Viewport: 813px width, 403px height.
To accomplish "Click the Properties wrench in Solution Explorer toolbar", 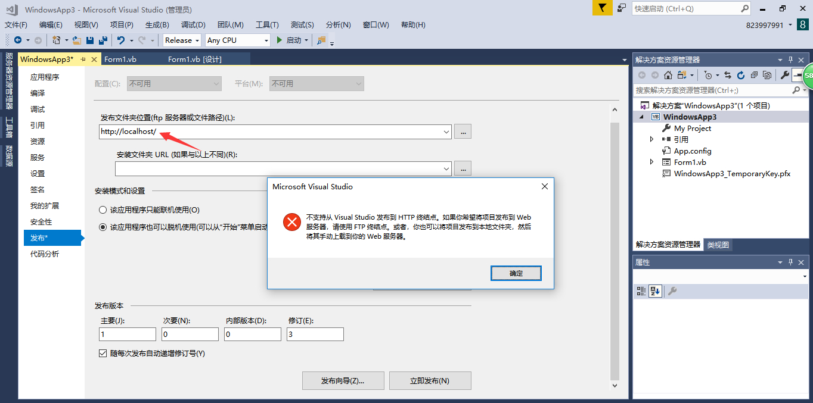I will (785, 75).
